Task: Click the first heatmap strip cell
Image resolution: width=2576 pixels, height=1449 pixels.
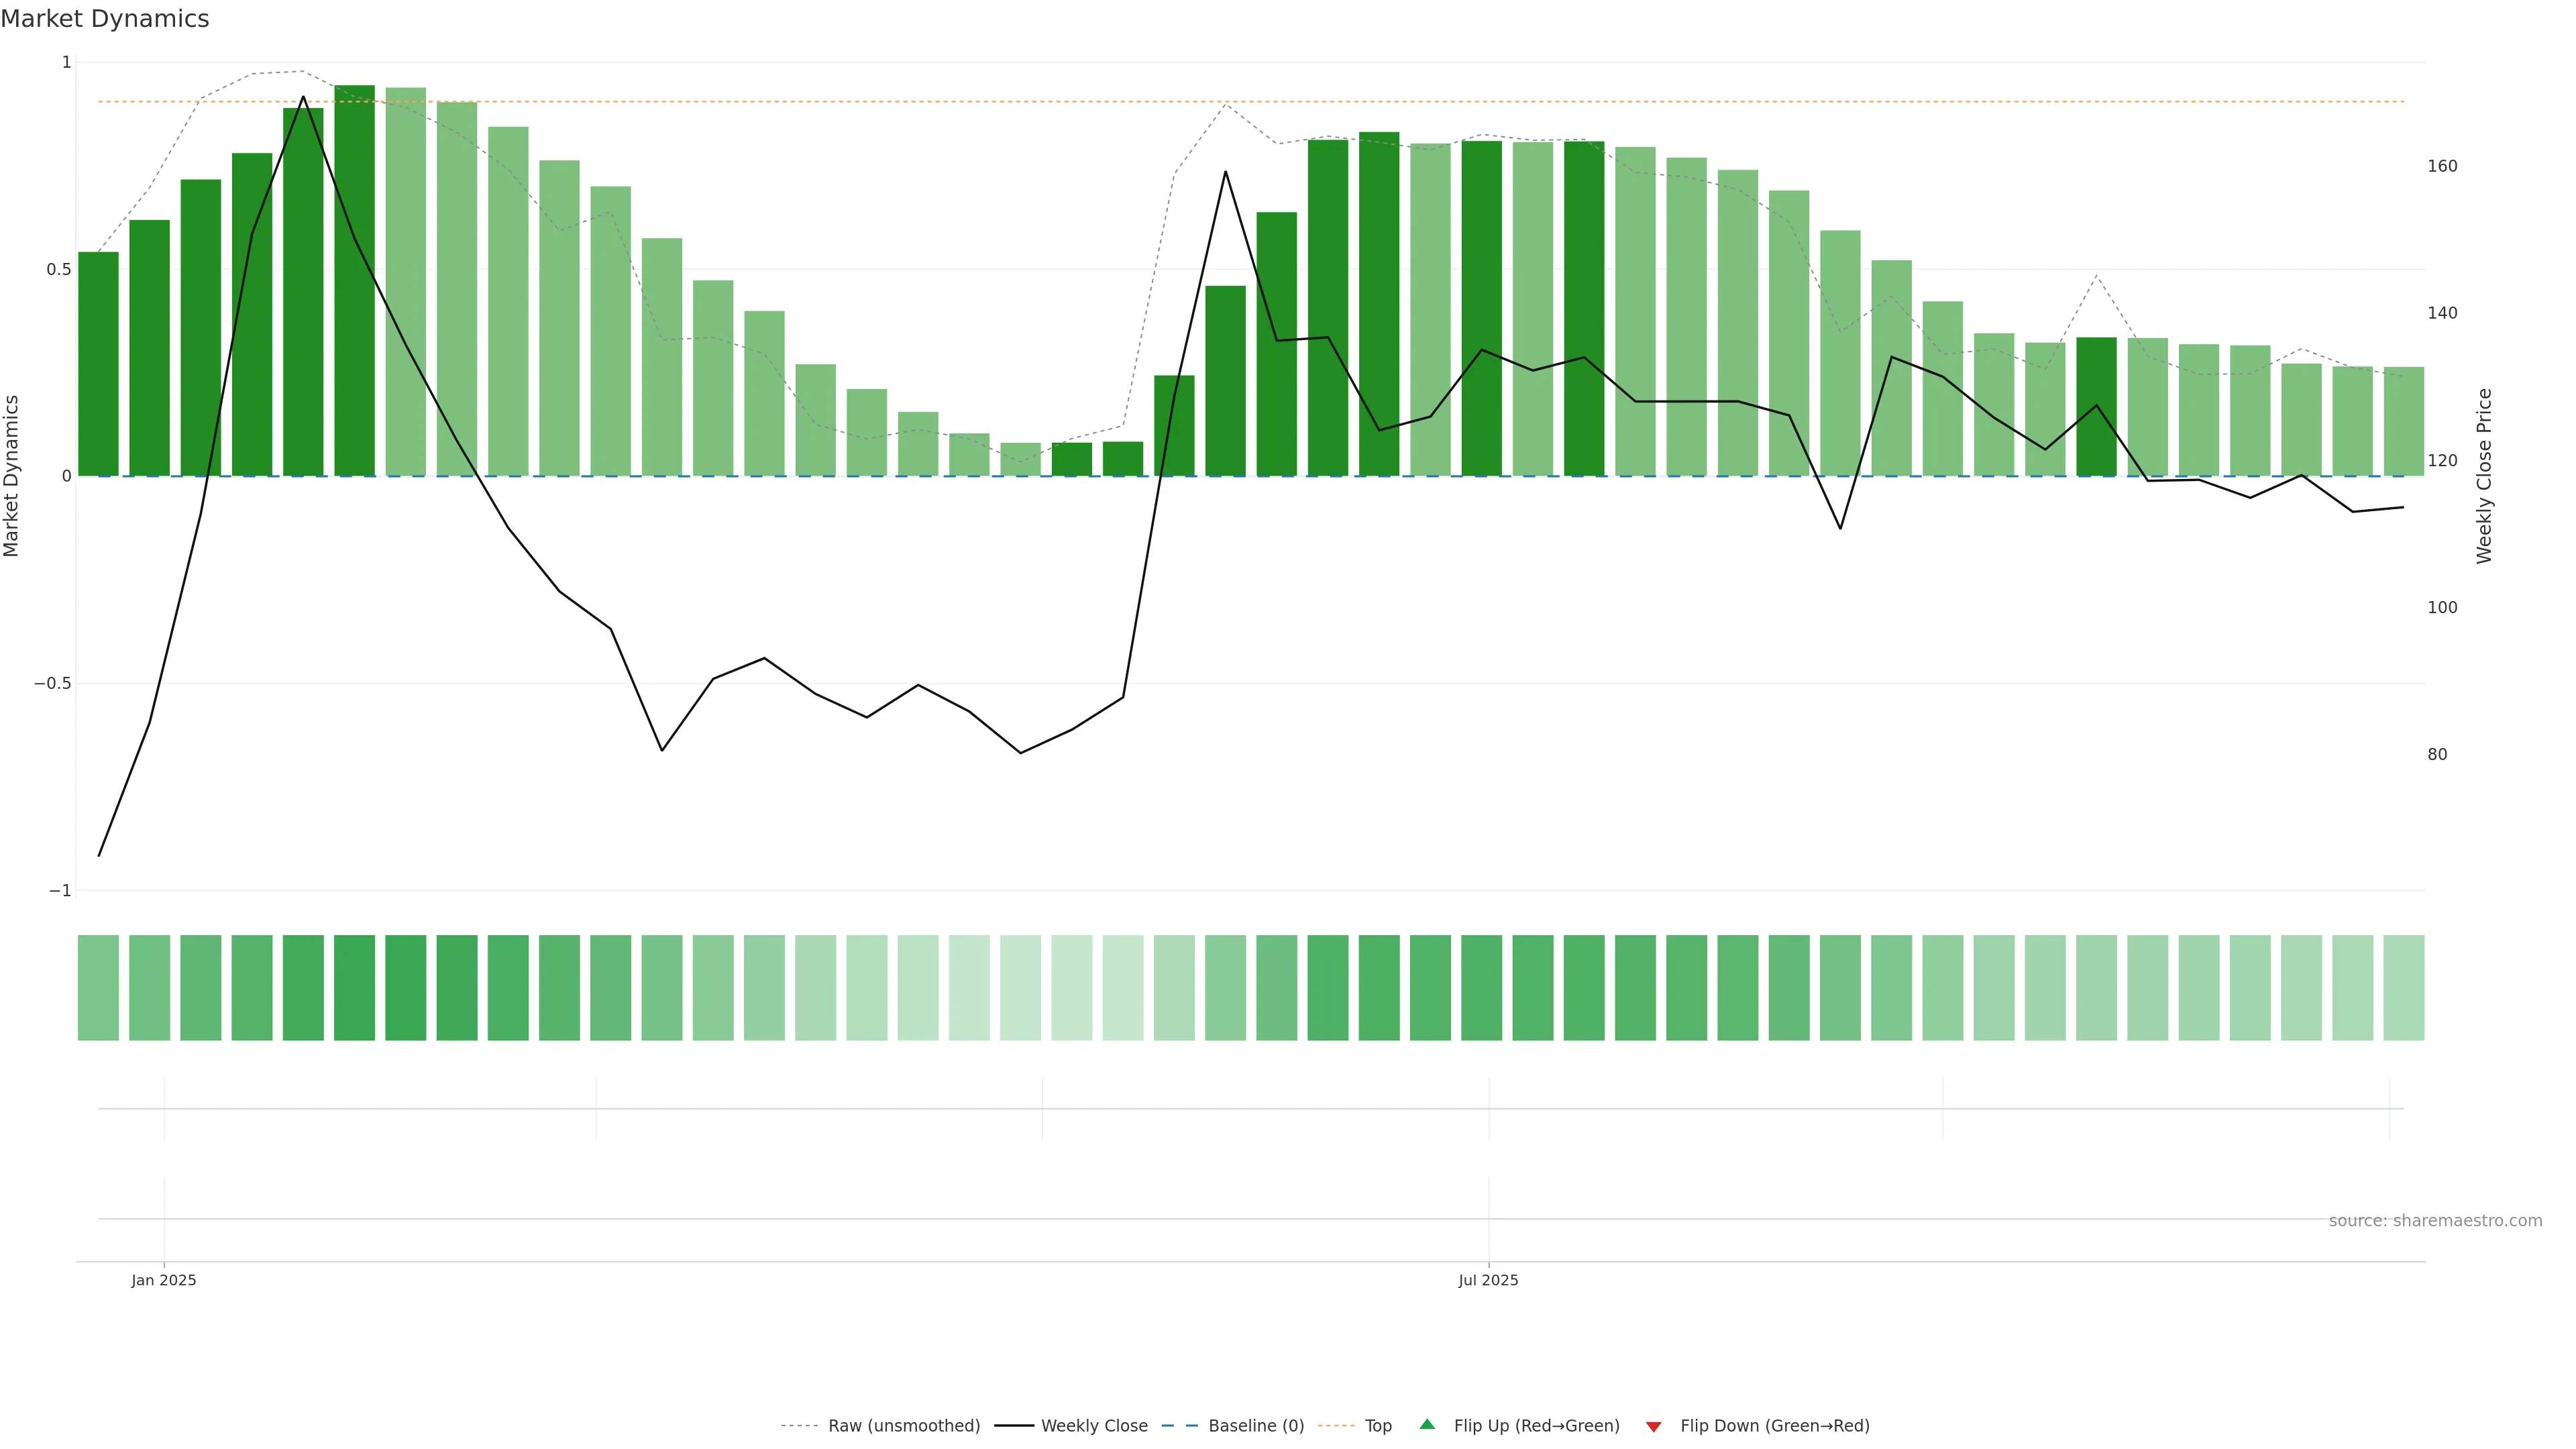Action: 98,987
